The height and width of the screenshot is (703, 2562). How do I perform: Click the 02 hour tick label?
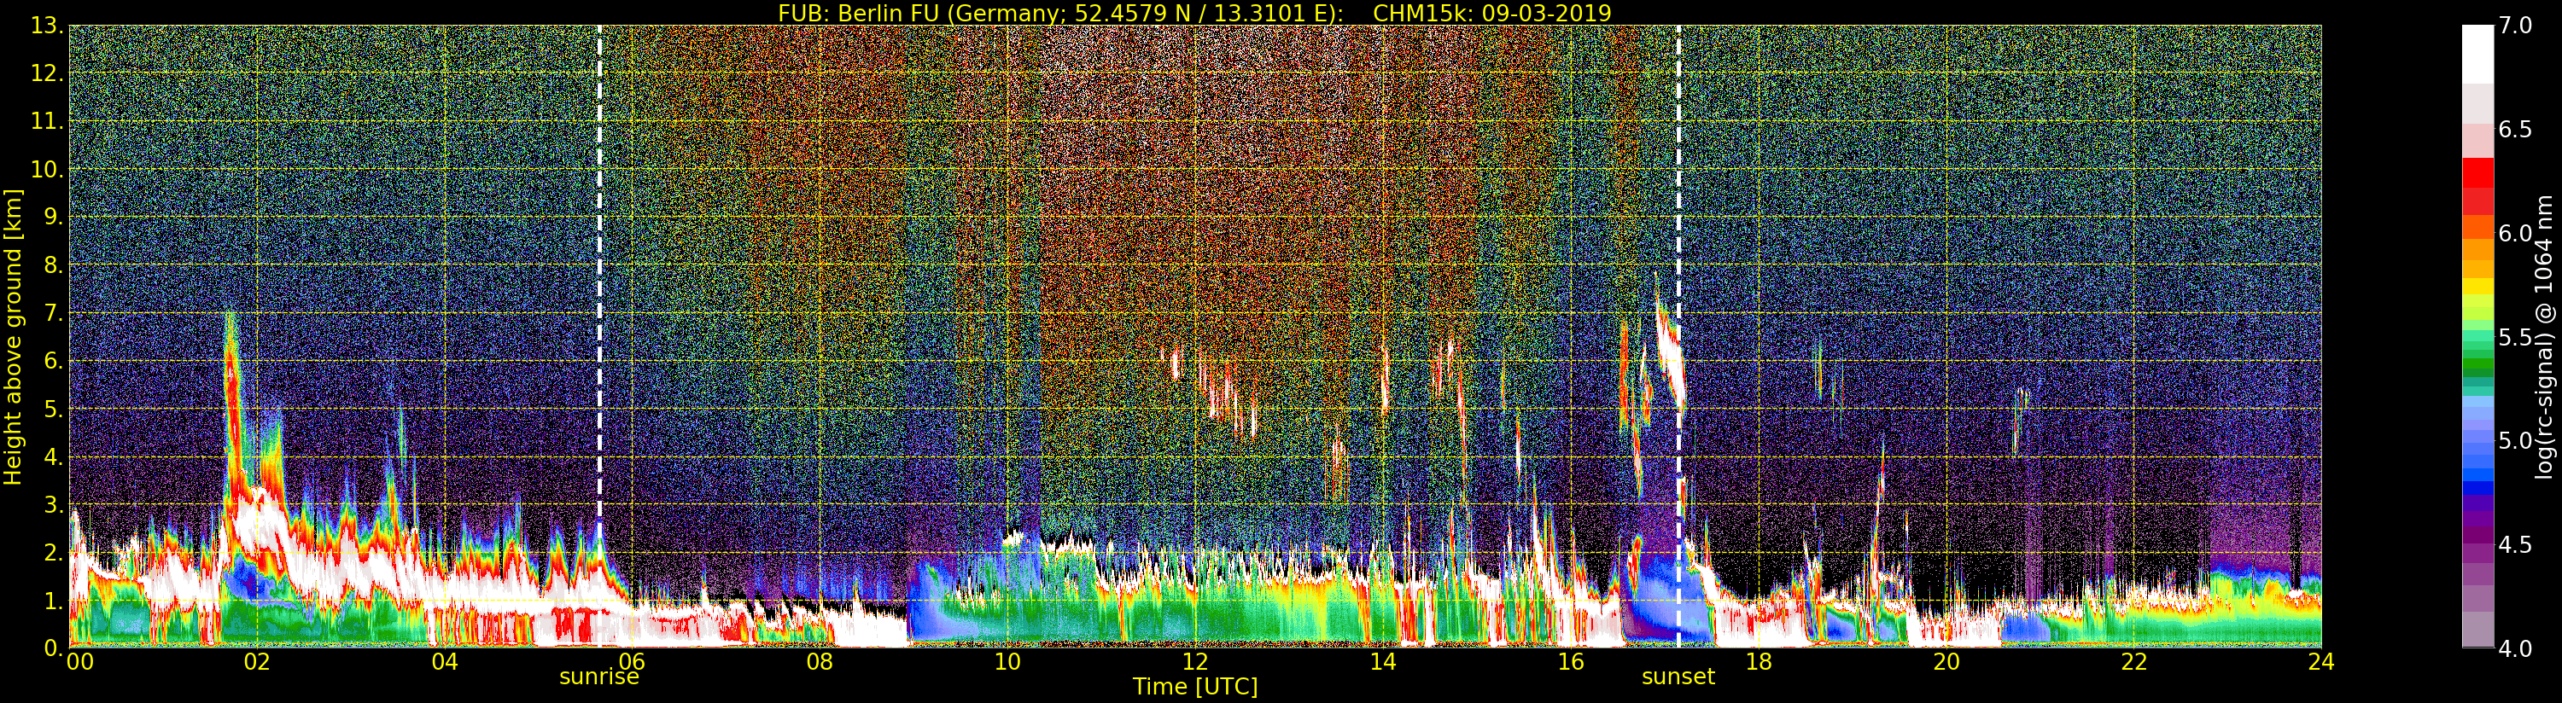tap(257, 662)
